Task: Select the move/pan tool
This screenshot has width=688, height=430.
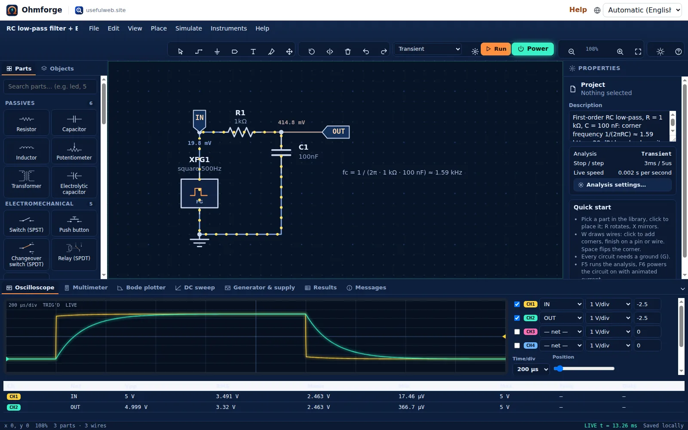Action: (x=289, y=51)
